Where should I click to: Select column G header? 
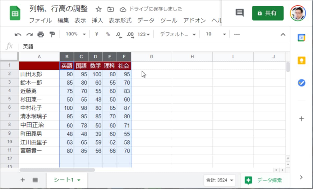pyautogui.click(x=152, y=57)
